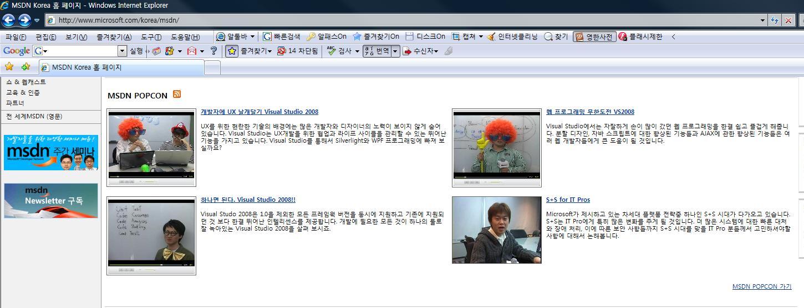Screen dimensions: 804x308
Task: Play video thumbnail with two orange-wig presenters
Action: tap(151, 148)
